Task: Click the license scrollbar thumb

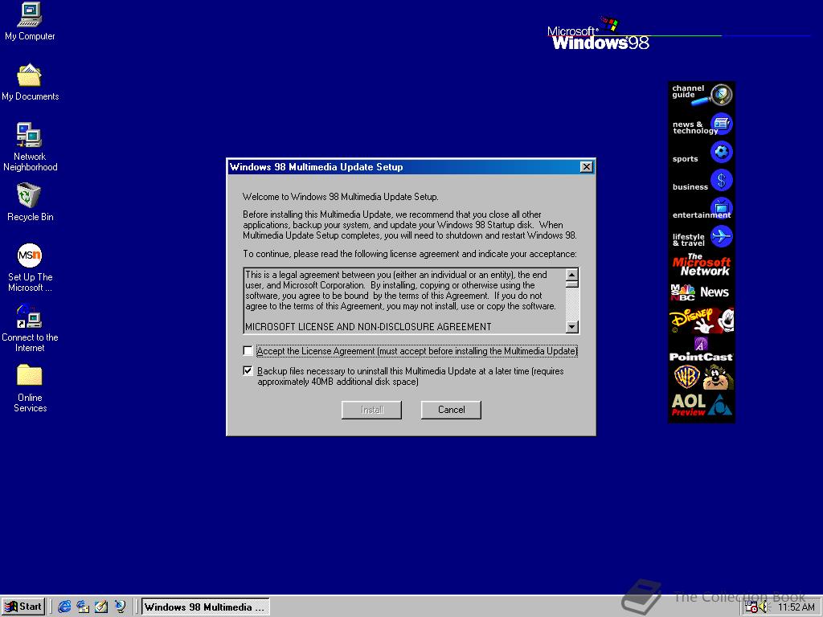Action: 572,284
